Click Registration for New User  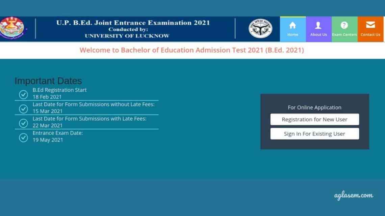coord(314,119)
